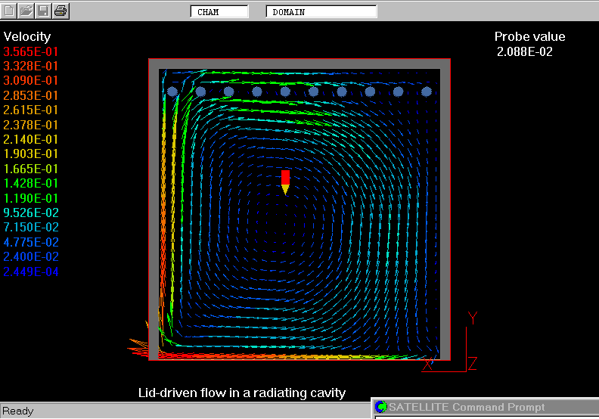Click the Save diskette toolbar icon
This screenshot has width=599, height=419.
coord(43,11)
